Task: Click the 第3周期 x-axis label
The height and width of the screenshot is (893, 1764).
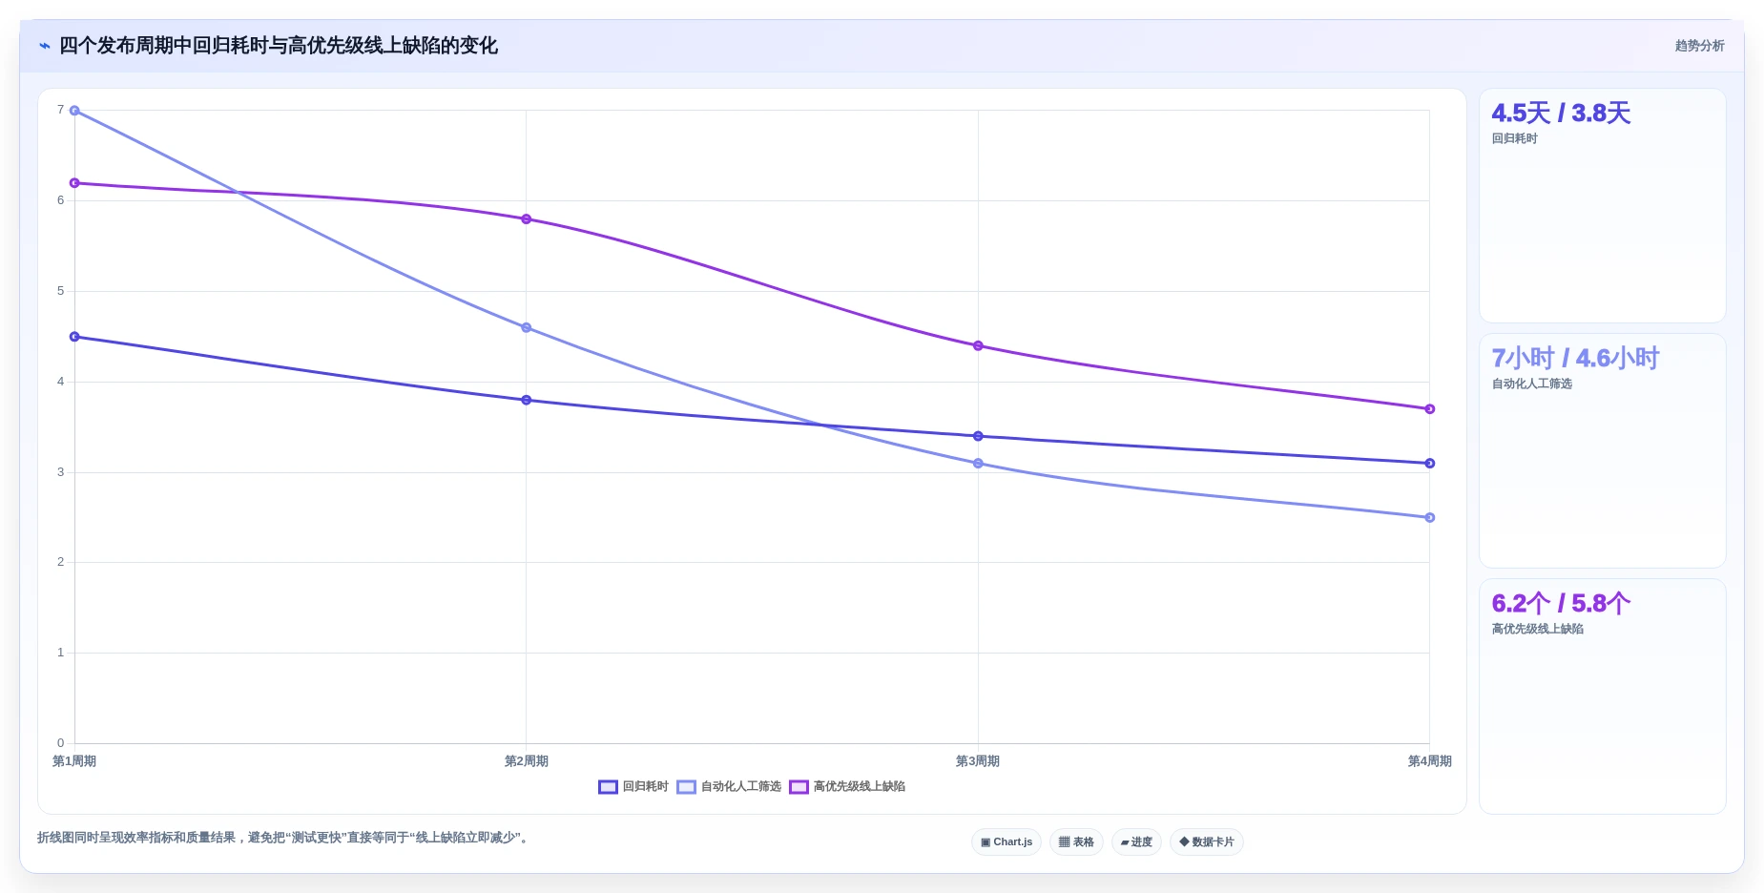Action: coord(978,761)
